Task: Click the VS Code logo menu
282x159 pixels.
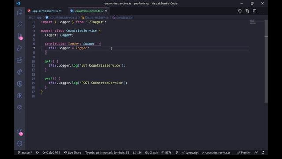Action: pyautogui.click(x=18, y=4)
